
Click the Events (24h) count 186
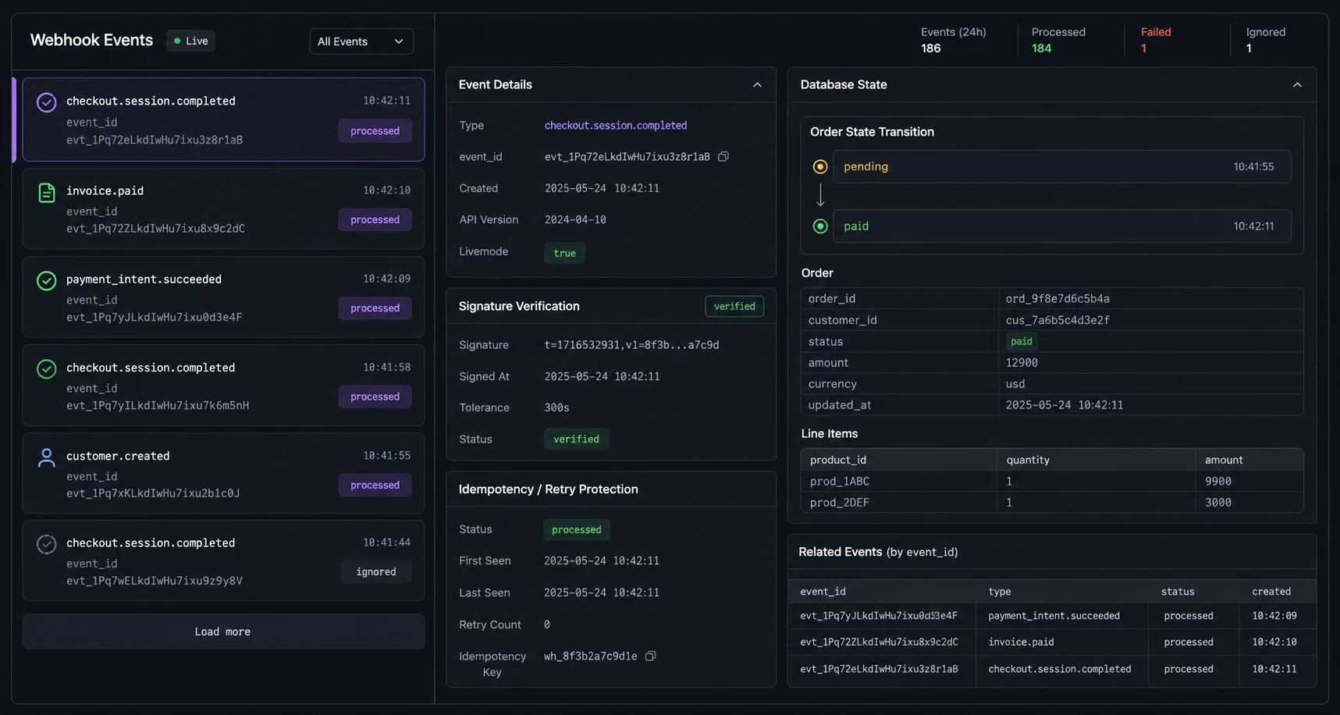[930, 48]
